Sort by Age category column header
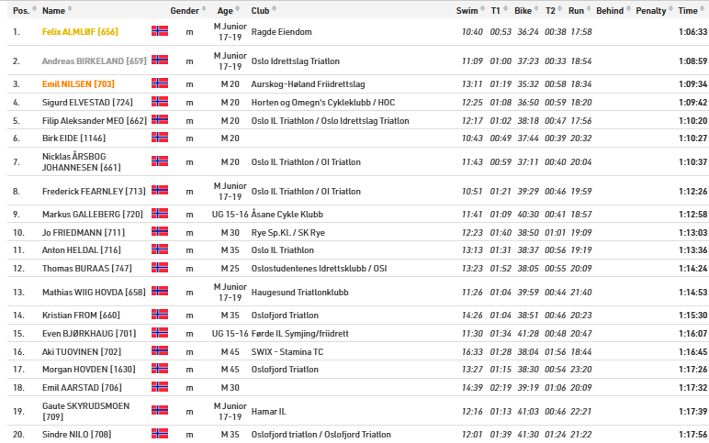Image resolution: width=709 pixels, height=443 pixels. coord(225,10)
